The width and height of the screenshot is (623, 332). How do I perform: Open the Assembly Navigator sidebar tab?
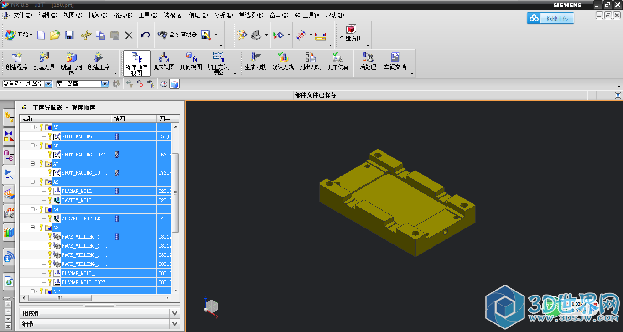(9, 118)
